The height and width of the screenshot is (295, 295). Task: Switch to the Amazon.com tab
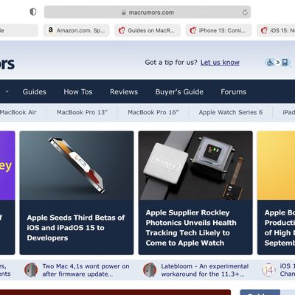click(x=76, y=30)
